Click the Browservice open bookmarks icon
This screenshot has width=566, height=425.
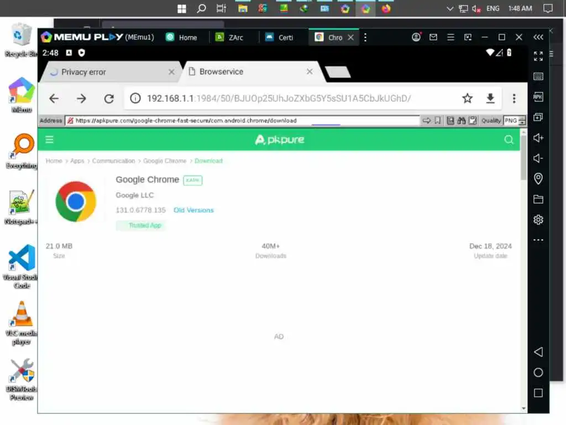(x=450, y=120)
